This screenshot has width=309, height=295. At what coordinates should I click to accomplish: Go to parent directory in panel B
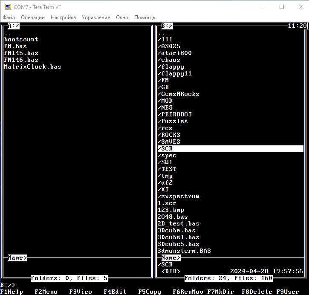[x=161, y=32]
